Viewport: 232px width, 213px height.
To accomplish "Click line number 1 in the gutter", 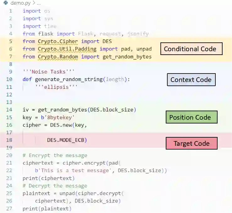I will pos(11,11).
